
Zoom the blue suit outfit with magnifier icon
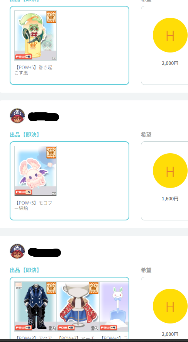point(52,328)
